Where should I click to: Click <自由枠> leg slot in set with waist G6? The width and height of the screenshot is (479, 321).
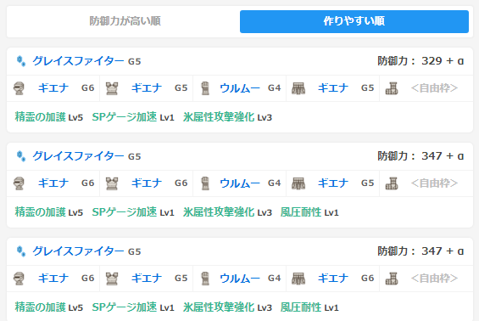tap(434, 279)
